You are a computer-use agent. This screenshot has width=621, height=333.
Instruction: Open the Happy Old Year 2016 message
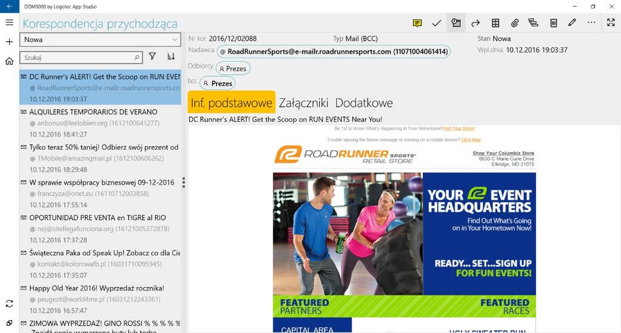pos(100,299)
